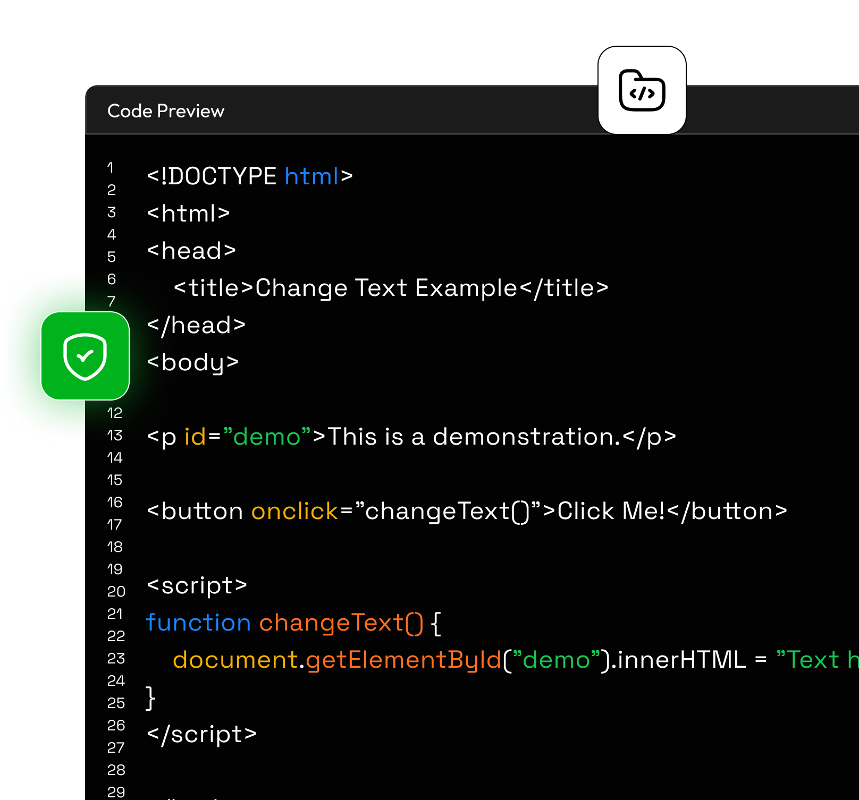Select the Code Preview header title
The width and height of the screenshot is (859, 800).
[165, 111]
